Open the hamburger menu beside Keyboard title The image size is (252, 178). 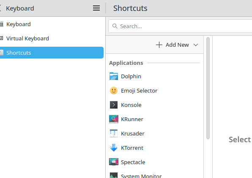tap(96, 8)
